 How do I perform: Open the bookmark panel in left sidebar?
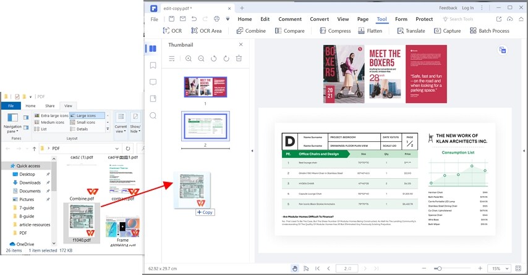click(x=153, y=65)
